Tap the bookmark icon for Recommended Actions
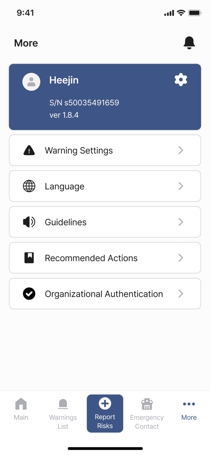Screen dimensions: 210x455 pos(29,258)
